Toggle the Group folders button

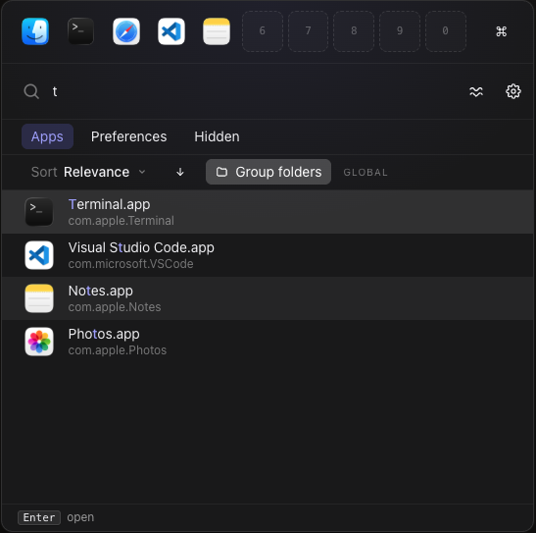coord(268,172)
